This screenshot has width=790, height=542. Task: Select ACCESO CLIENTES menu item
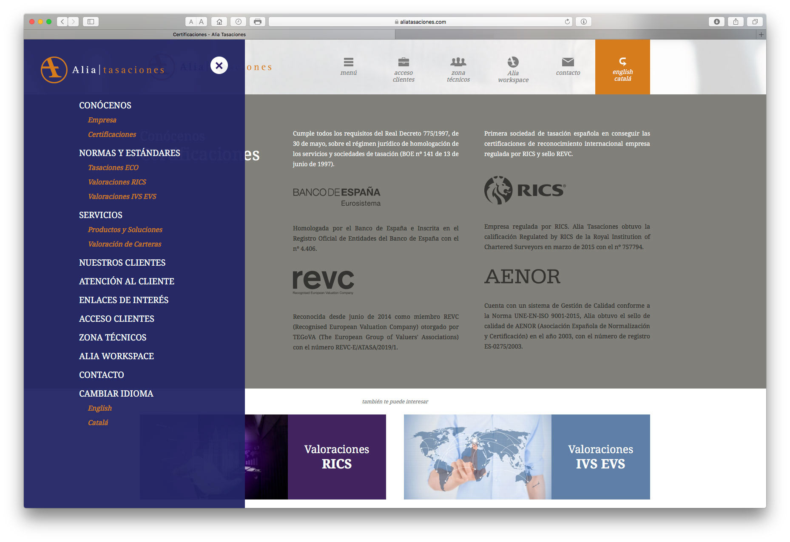pyautogui.click(x=117, y=319)
